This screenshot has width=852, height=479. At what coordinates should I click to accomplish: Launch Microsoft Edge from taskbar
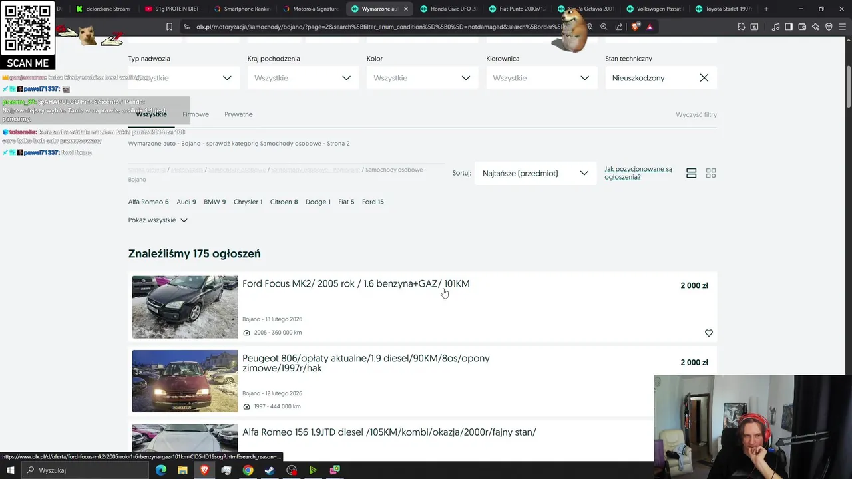point(161,470)
